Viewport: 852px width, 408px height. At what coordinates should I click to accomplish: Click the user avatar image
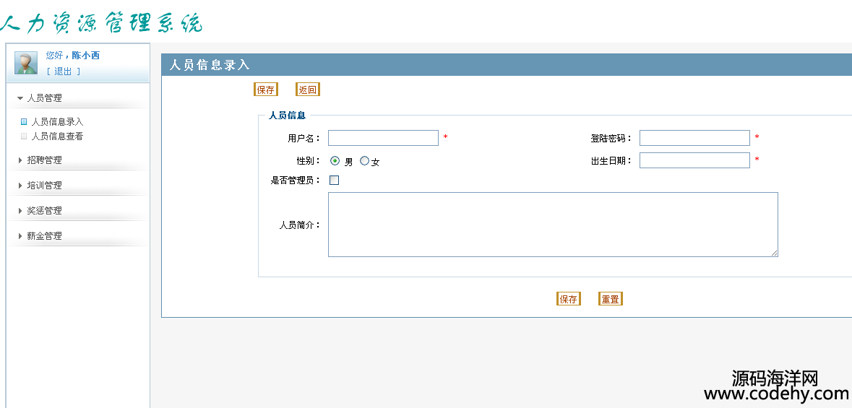pos(25,63)
